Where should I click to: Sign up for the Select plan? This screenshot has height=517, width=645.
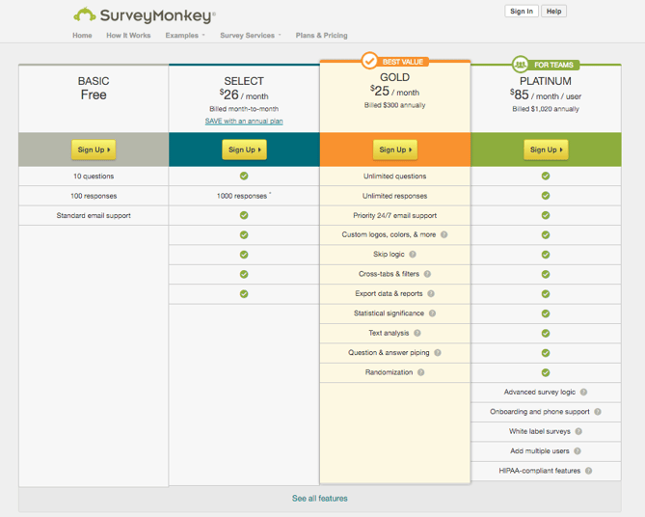[244, 150]
